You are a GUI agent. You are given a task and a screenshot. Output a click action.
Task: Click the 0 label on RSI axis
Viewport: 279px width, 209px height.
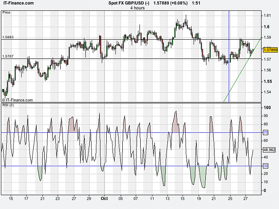[265, 191]
